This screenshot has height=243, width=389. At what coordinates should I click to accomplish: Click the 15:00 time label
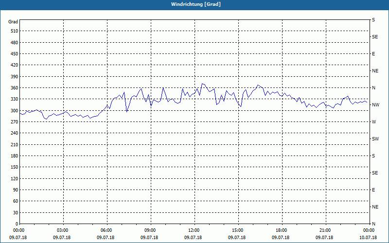pos(237,230)
